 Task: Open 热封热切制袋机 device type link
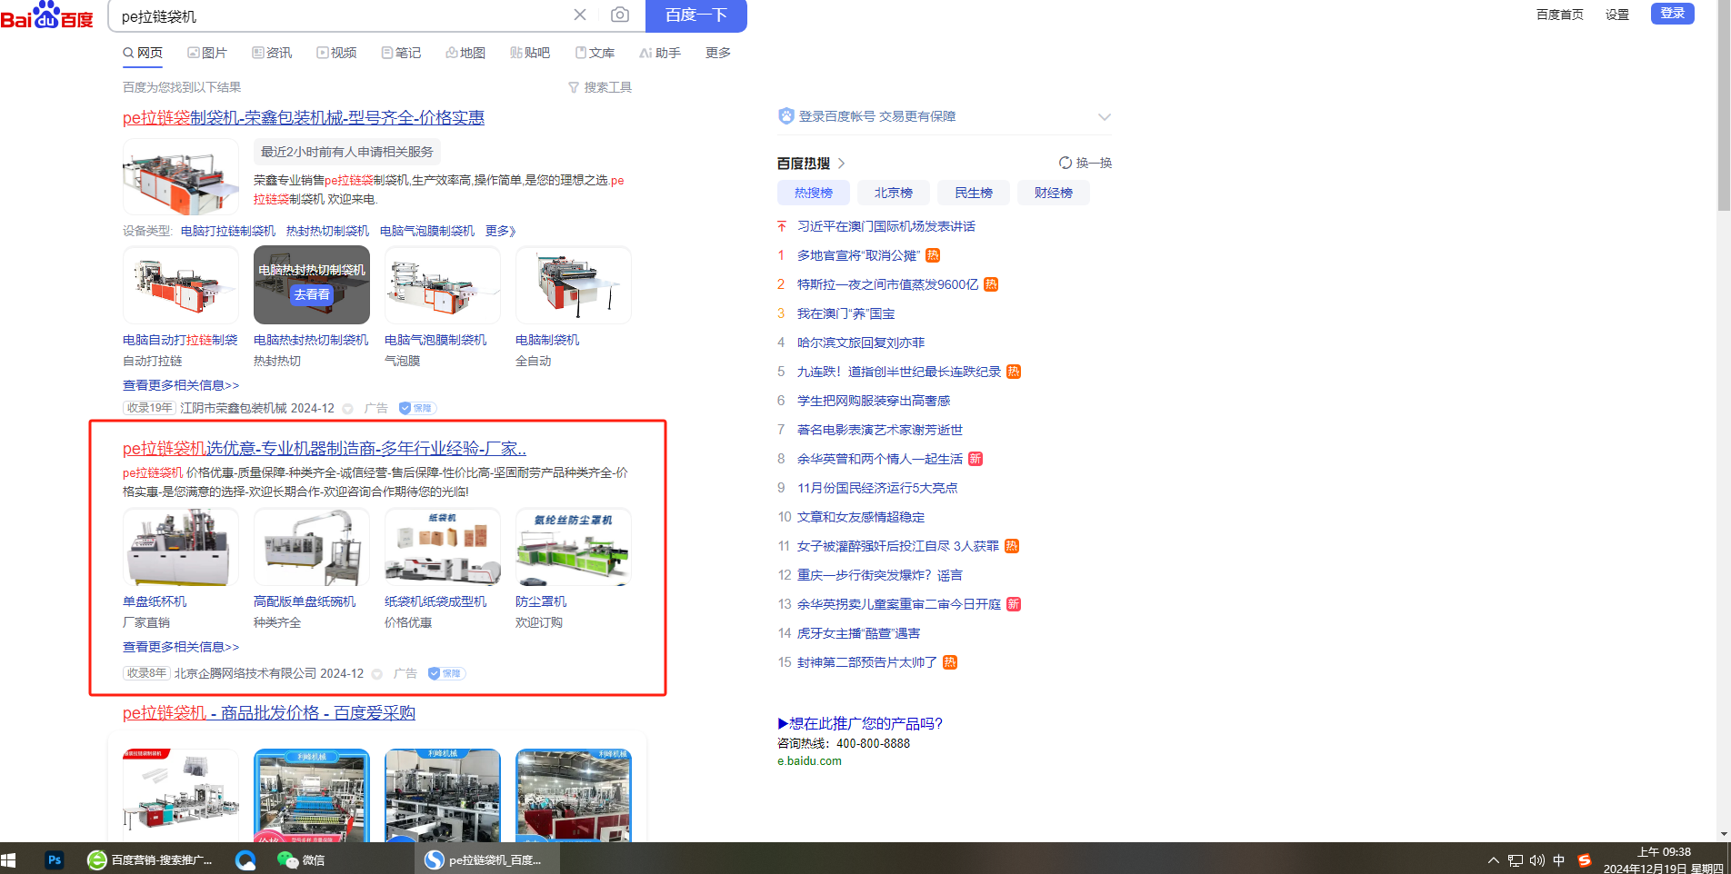328,231
